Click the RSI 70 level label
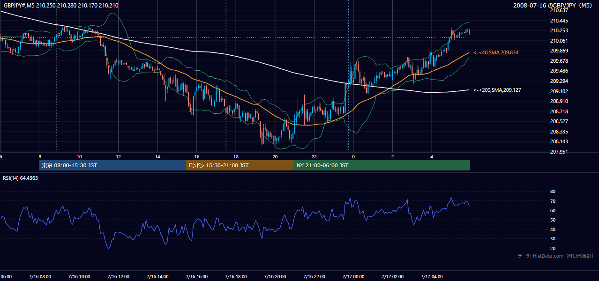599x281 pixels. [x=553, y=201]
